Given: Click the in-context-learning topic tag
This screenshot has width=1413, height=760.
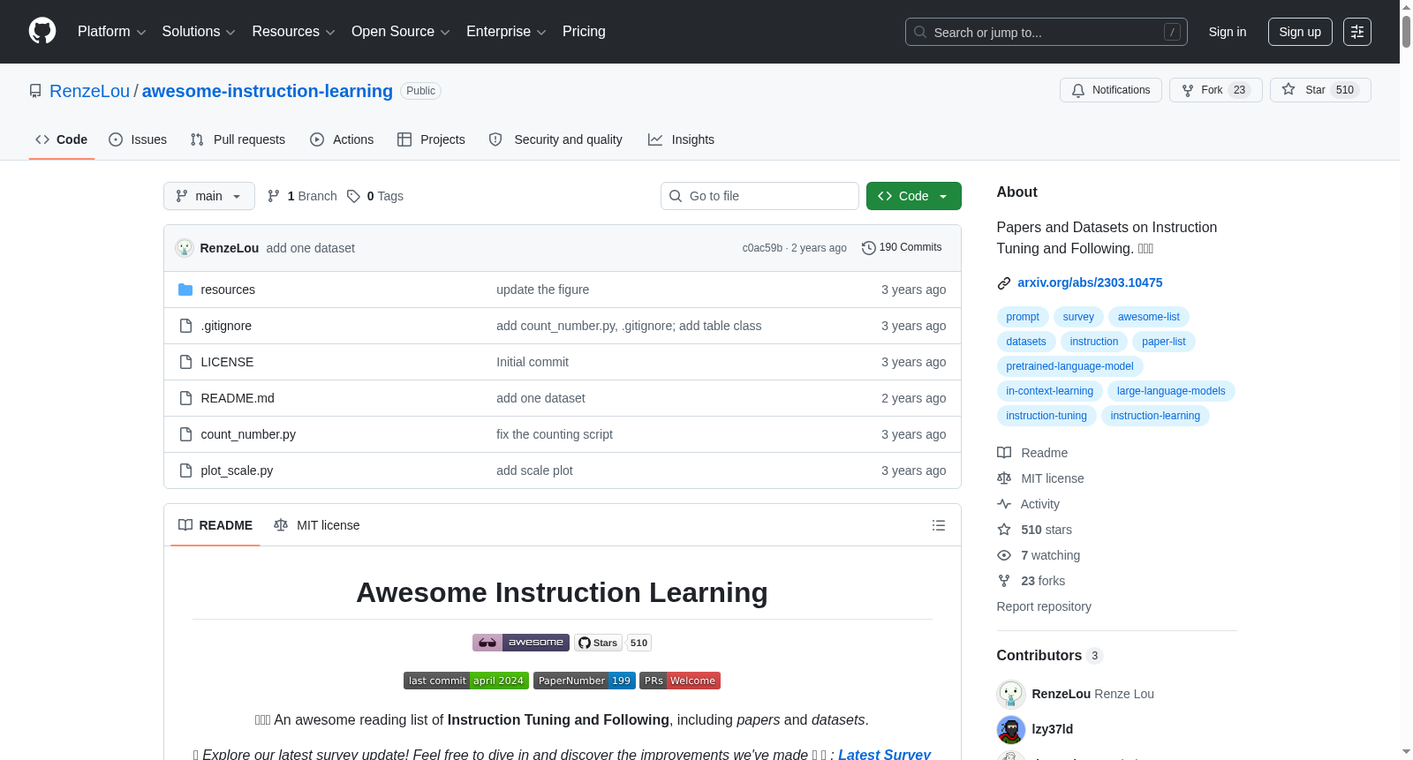Looking at the screenshot, I should pyautogui.click(x=1049, y=391).
